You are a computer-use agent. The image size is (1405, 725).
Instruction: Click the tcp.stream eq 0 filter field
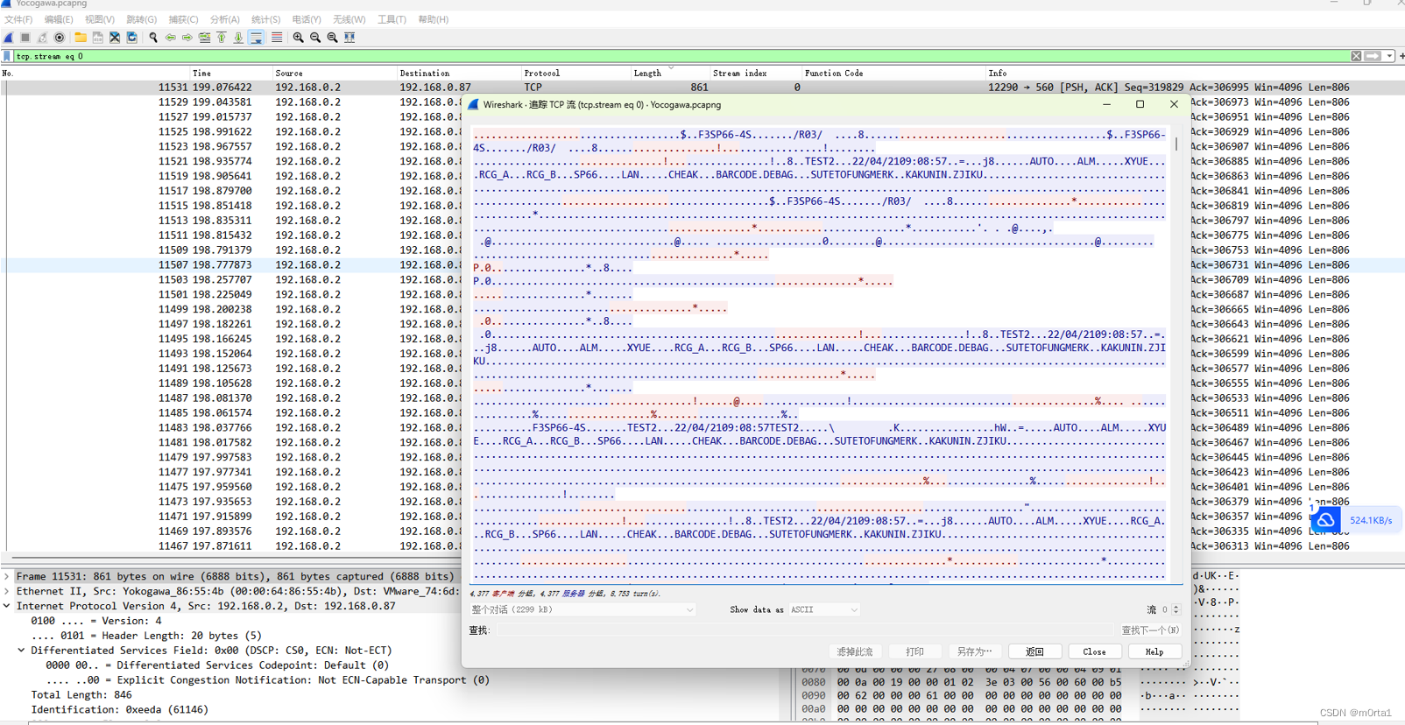[x=681, y=56]
